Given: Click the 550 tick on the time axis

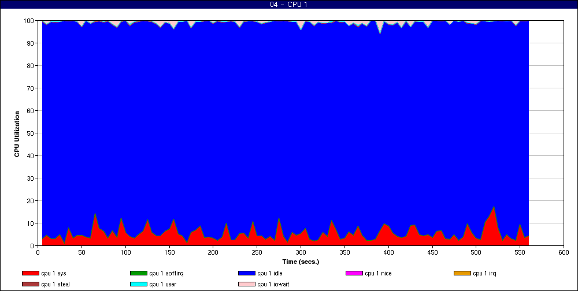Looking at the screenshot, I should tap(520, 252).
